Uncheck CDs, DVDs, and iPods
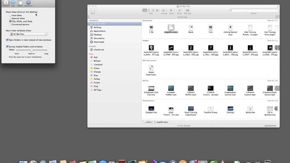This screenshot has width=290, height=163. click(10, 21)
